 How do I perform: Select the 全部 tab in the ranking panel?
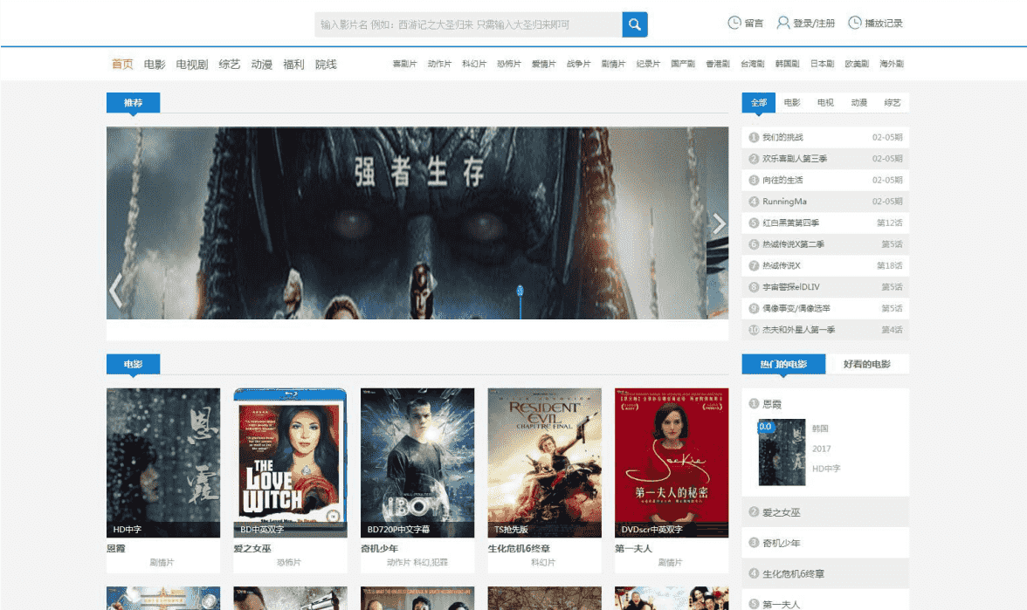click(x=758, y=102)
